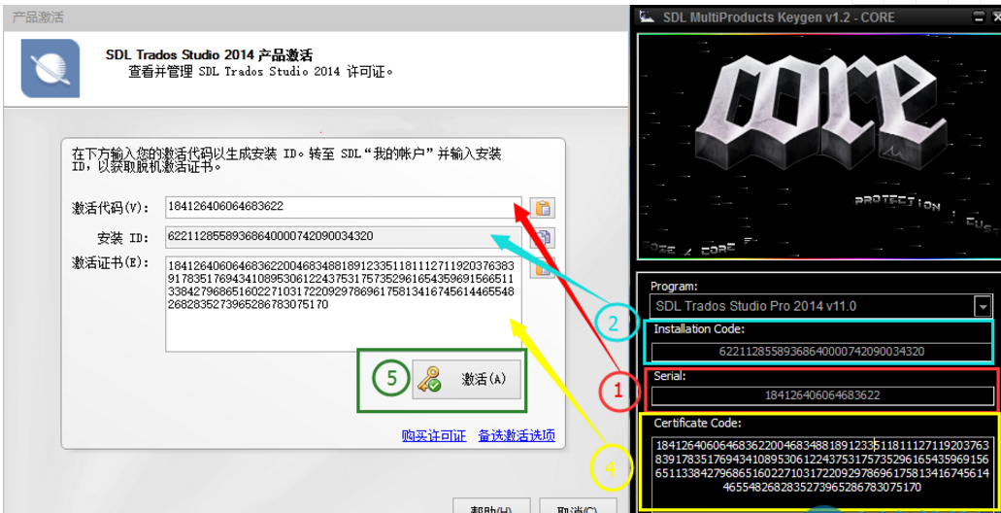Click the 'Serial:' label in the keygen
The width and height of the screenshot is (1001, 513).
669,376
